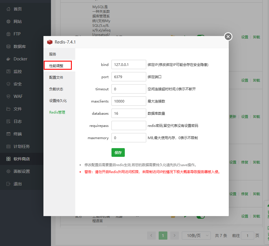Select the 负载状态 tab
Screen dimensions: 269x246
click(x=56, y=89)
